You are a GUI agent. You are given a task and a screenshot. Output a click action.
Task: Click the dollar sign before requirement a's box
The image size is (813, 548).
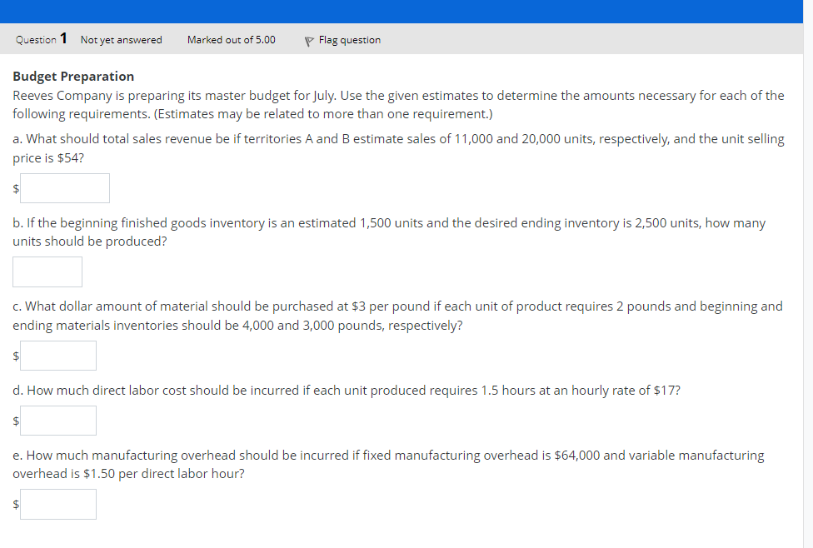[15, 187]
